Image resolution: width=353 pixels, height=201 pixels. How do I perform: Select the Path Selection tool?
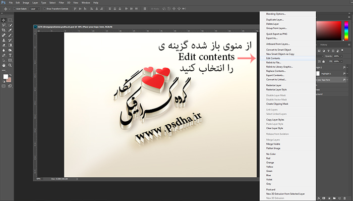tap(4, 60)
